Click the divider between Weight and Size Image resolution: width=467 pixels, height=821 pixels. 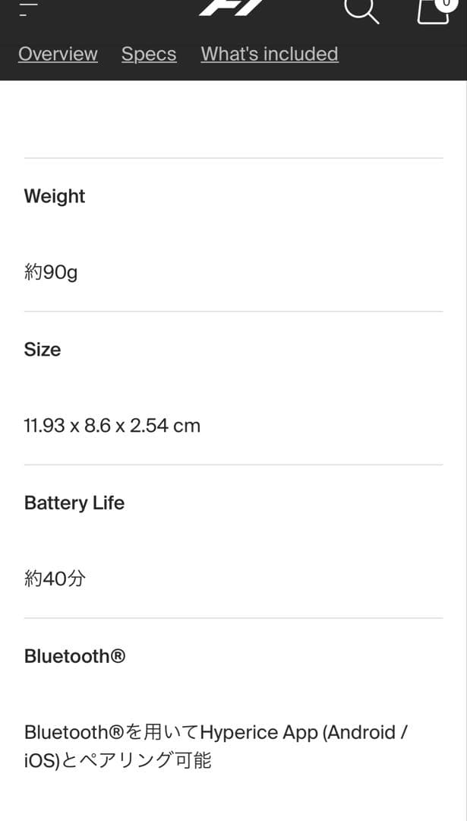click(233, 311)
